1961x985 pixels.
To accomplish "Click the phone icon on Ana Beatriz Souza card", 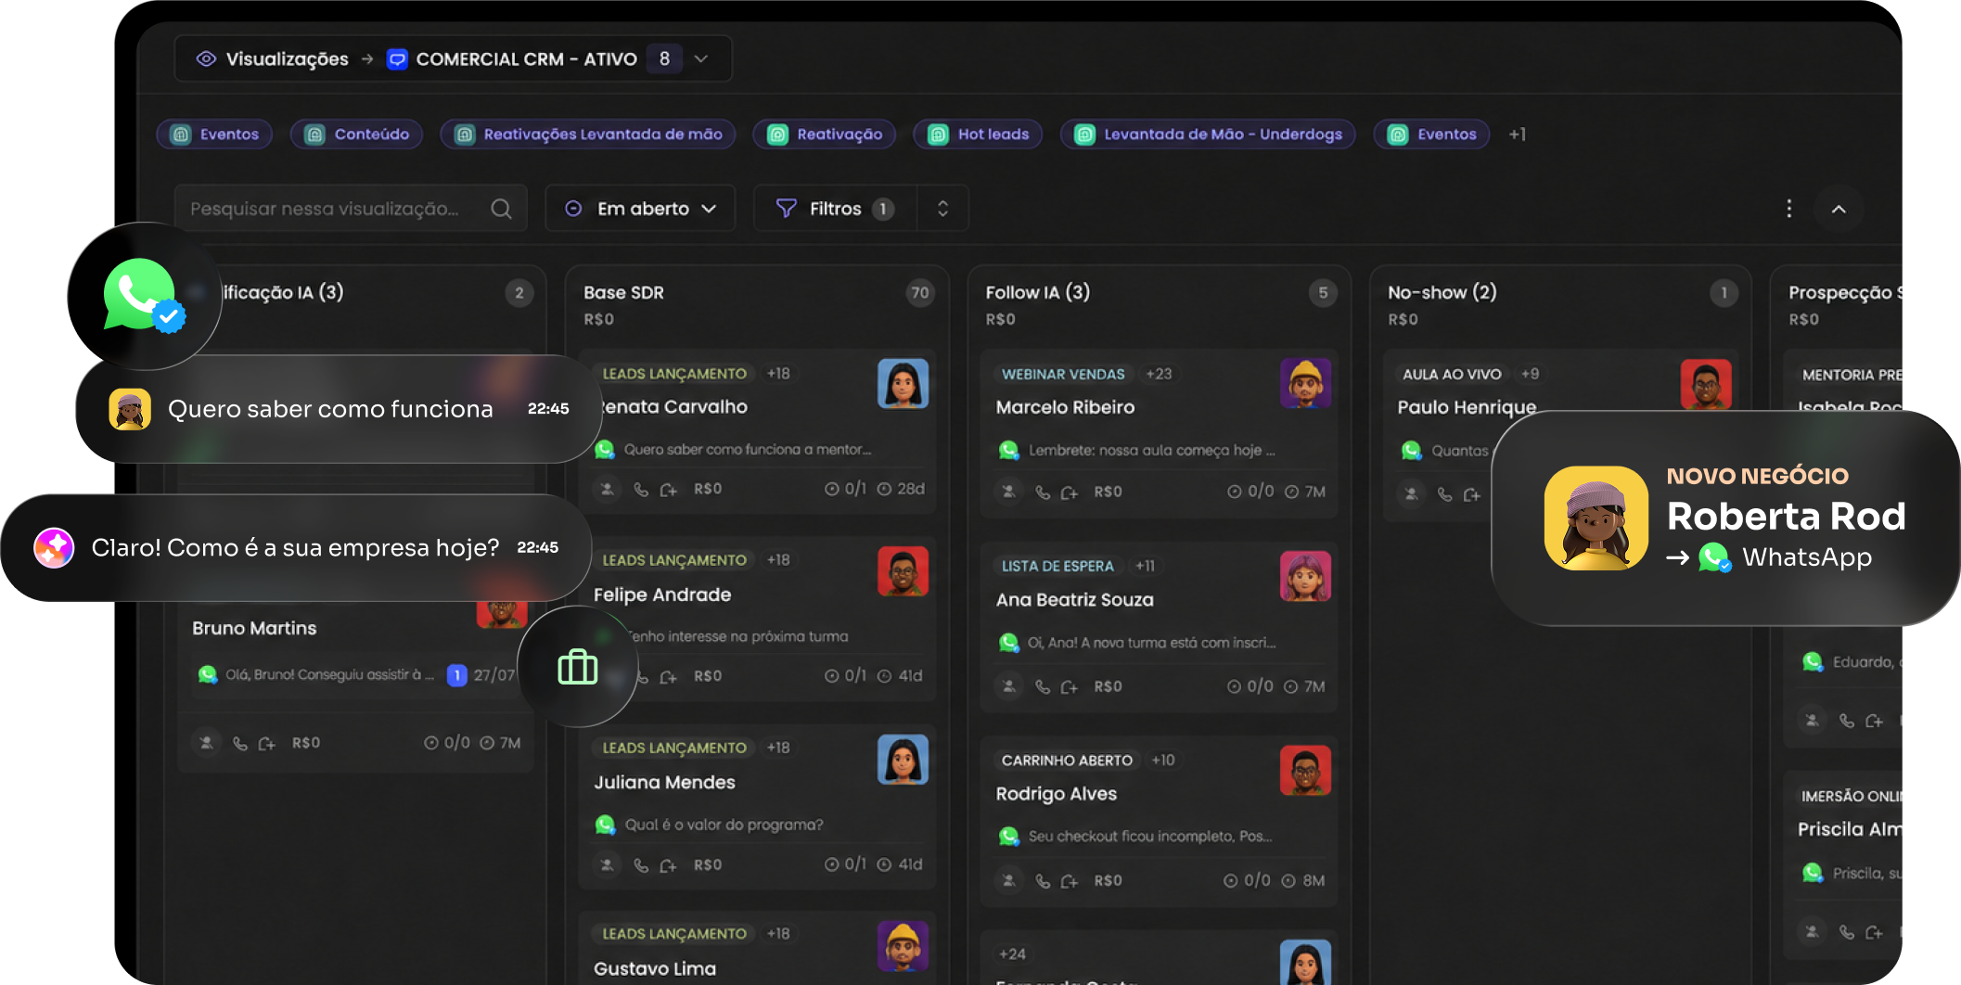I will pos(1042,686).
